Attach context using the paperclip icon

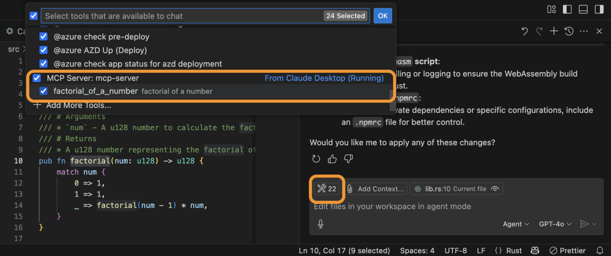350,189
